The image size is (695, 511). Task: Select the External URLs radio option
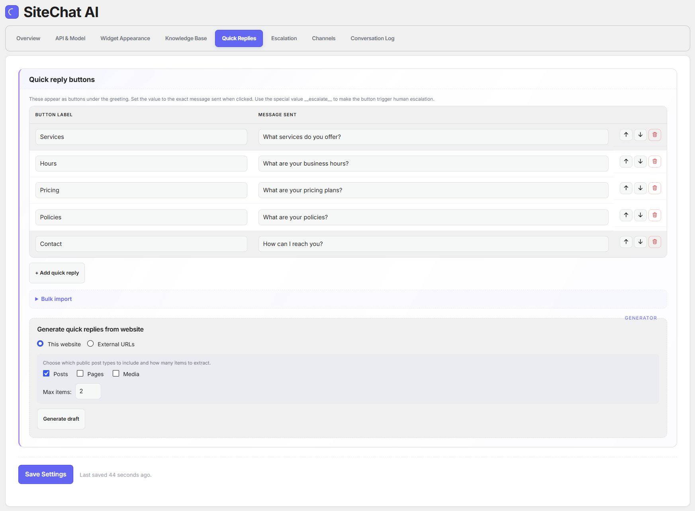click(90, 344)
